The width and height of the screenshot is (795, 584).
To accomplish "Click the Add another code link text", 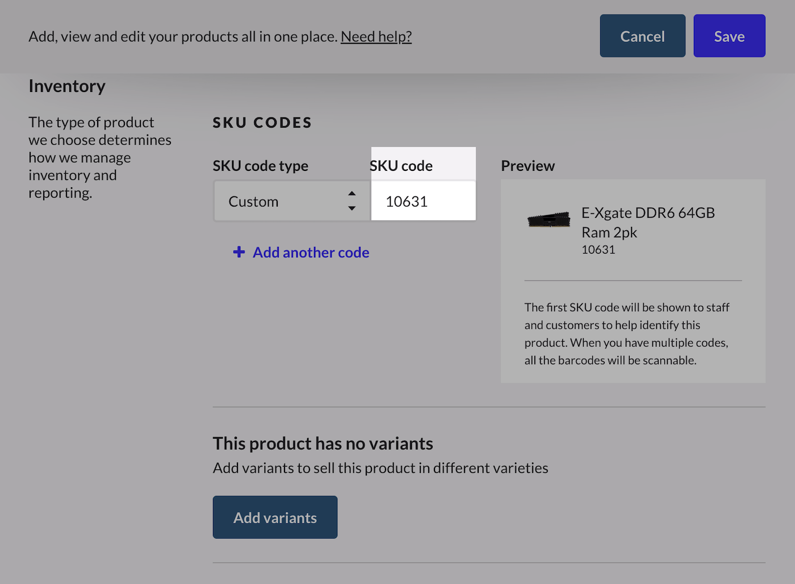I will tap(311, 253).
